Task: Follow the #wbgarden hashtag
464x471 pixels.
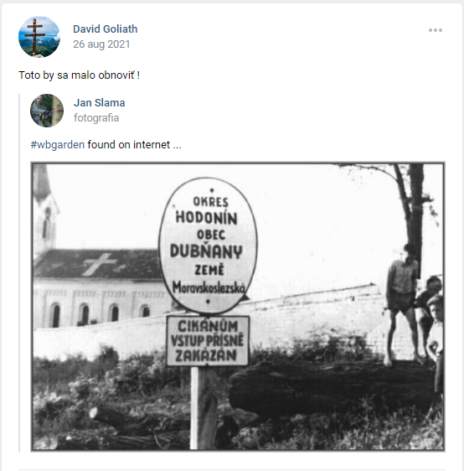Action: coord(58,145)
